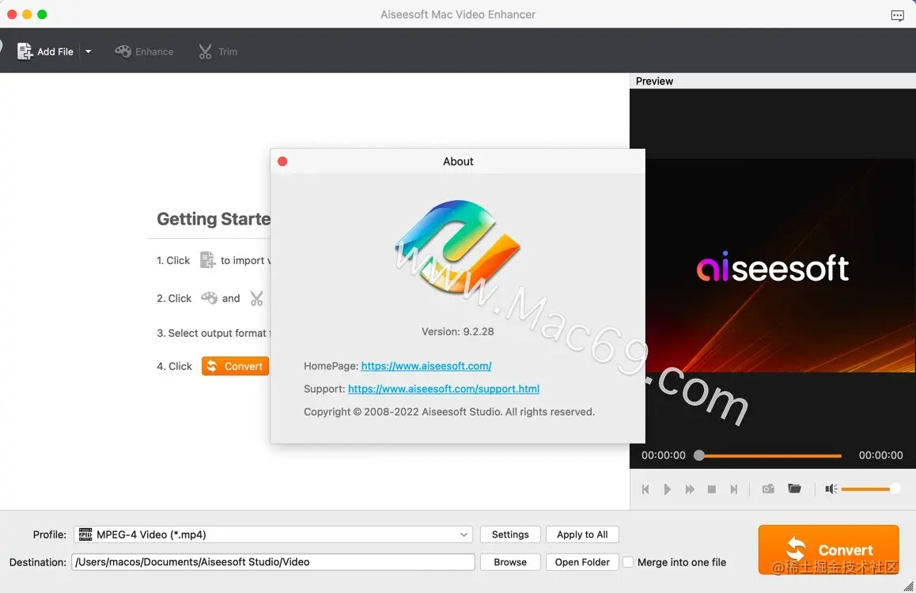Toggle Merge into one file checkbox

[x=628, y=562]
